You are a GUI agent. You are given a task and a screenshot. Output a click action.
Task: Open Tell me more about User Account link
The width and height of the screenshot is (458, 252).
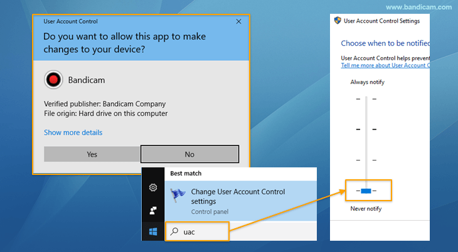385,65
